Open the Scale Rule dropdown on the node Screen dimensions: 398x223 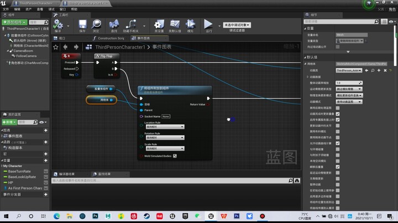pyautogui.click(x=165, y=149)
